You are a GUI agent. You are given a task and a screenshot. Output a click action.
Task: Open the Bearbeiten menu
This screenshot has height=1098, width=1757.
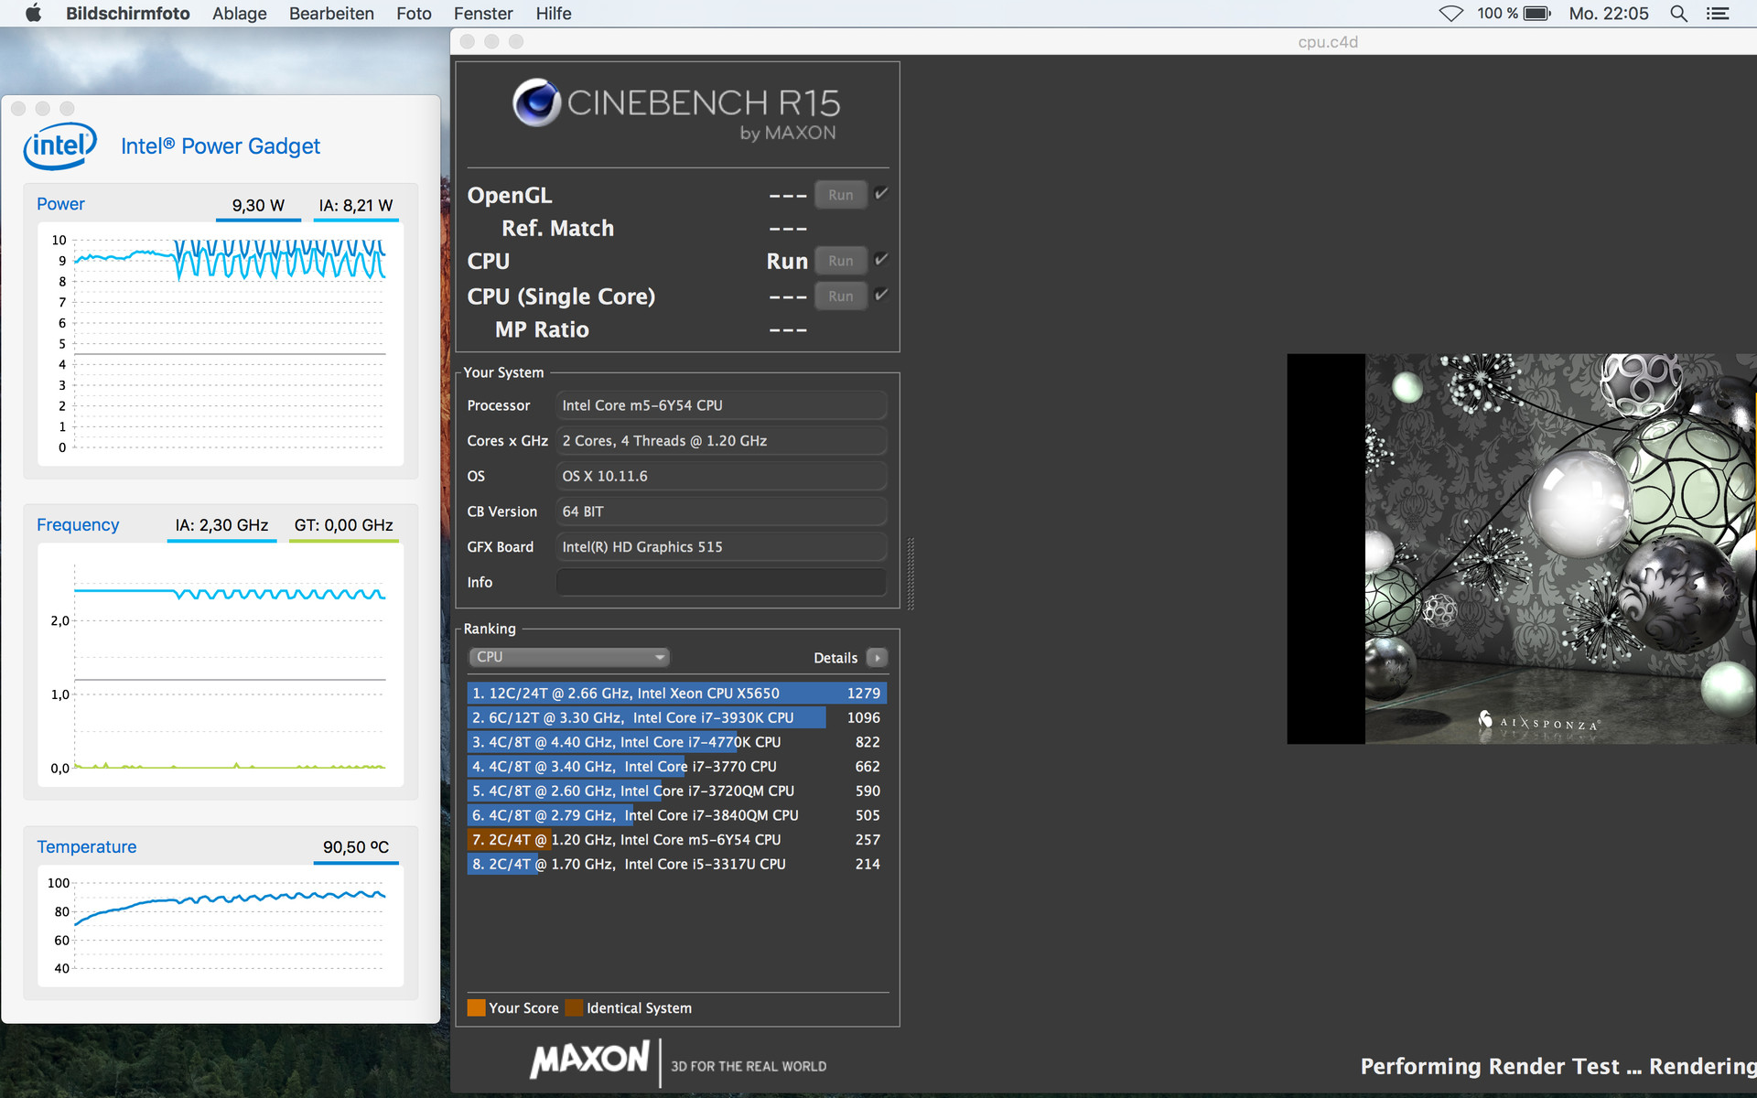[x=331, y=14]
